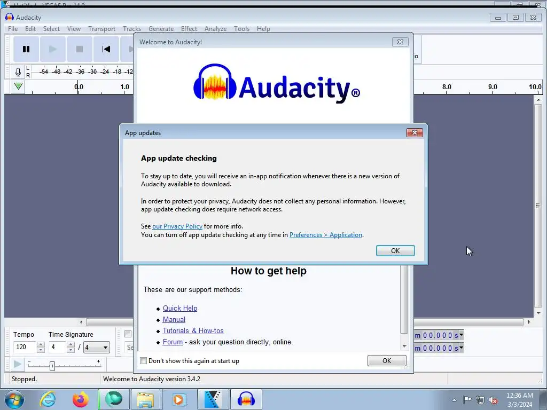This screenshot has width=547, height=410.
Task: Click the muted volume tray icon
Action: [x=493, y=400]
